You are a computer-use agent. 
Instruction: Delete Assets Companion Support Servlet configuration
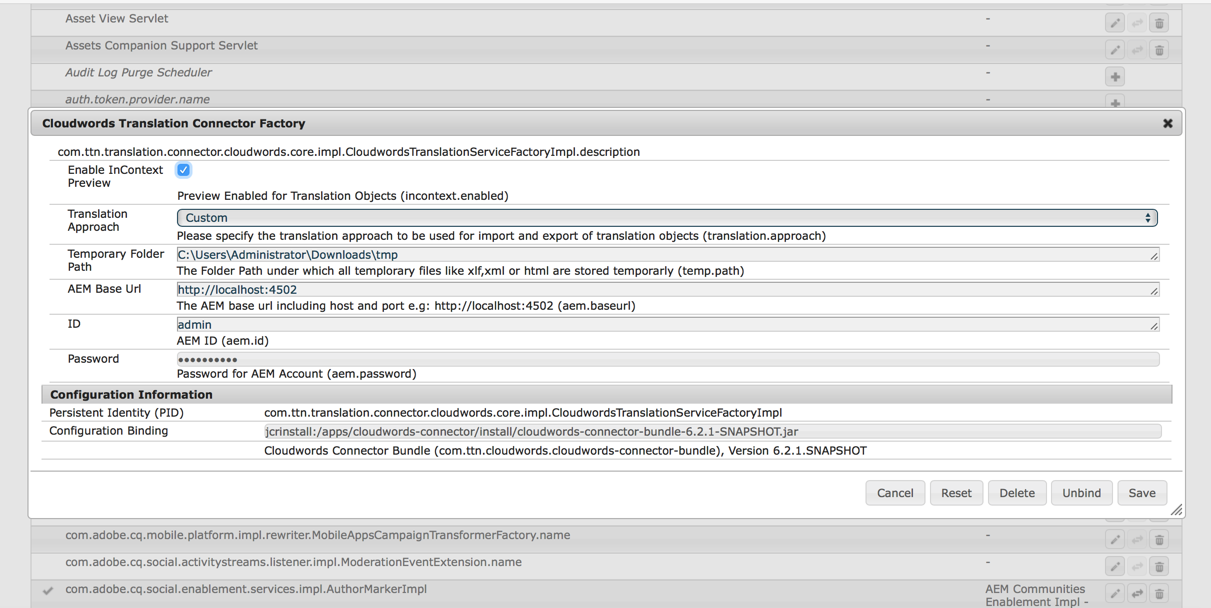coord(1159,50)
